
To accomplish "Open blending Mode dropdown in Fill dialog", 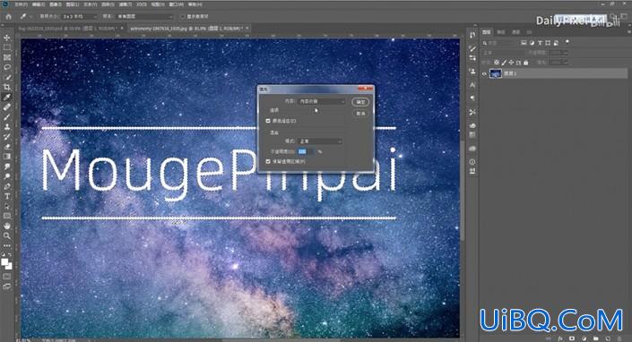I will click(x=320, y=141).
